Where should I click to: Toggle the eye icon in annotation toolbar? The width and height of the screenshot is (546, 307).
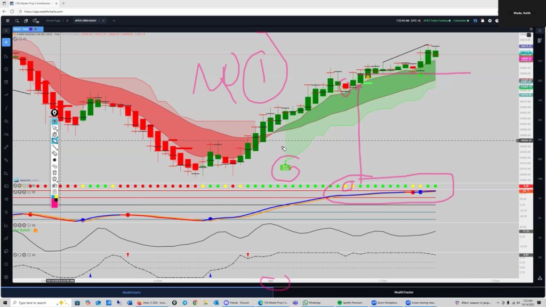54,122
